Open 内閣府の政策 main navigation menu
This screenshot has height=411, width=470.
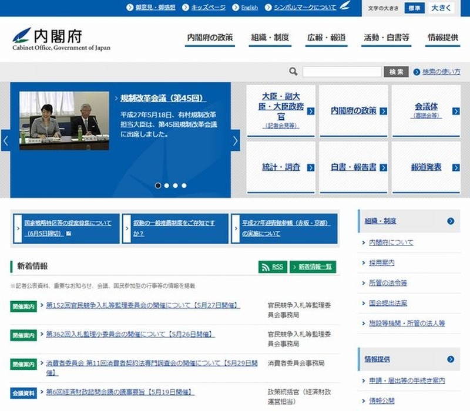[x=210, y=38]
